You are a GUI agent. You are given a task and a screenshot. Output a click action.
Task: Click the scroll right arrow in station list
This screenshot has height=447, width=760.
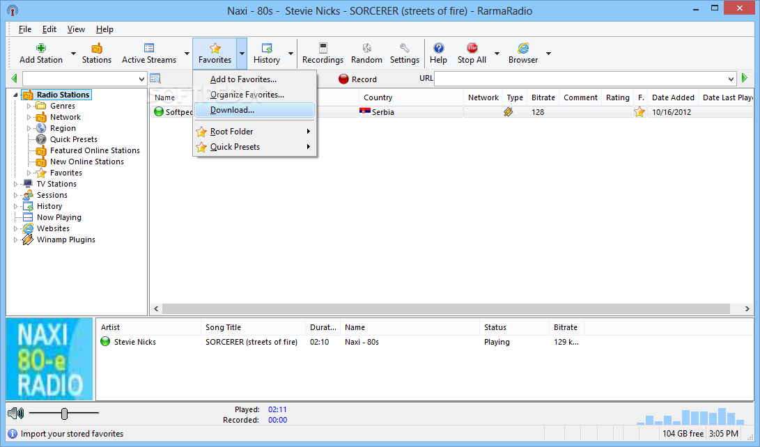[x=747, y=308]
